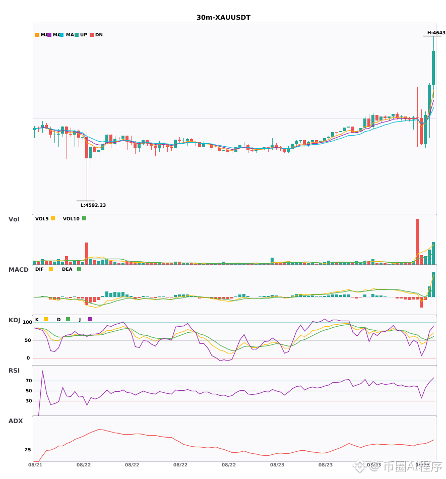
Task: Click the tallest red volume bar
Action: coord(417,242)
